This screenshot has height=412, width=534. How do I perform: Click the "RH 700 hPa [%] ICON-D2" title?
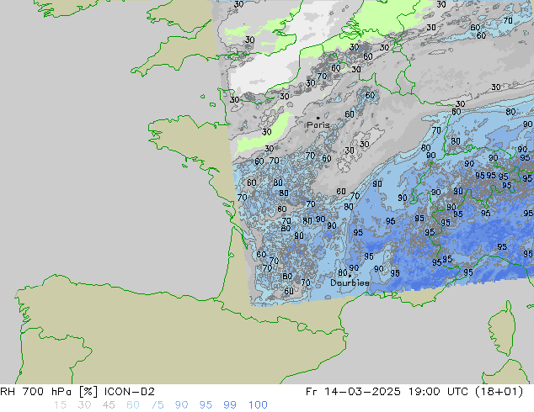click(x=77, y=392)
